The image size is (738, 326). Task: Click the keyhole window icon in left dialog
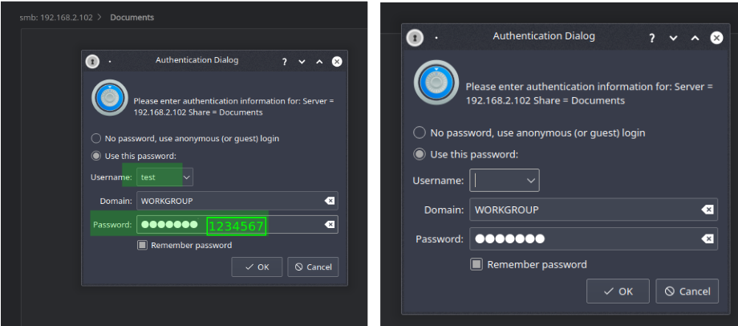tap(92, 61)
